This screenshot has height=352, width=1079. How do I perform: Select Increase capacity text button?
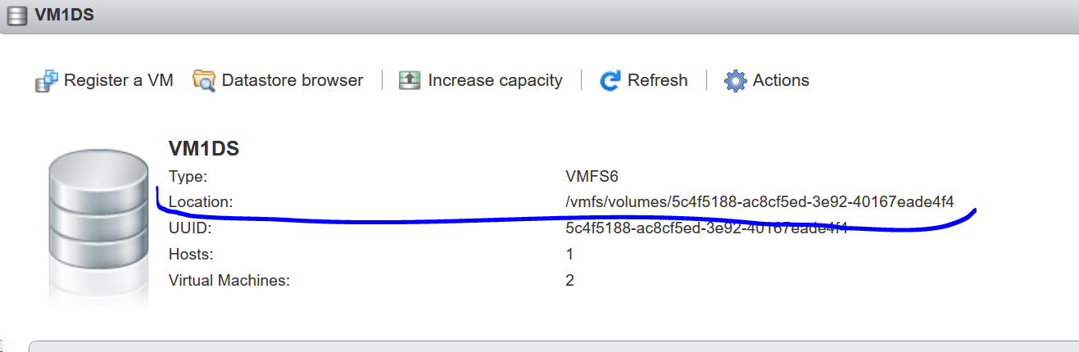coord(495,80)
